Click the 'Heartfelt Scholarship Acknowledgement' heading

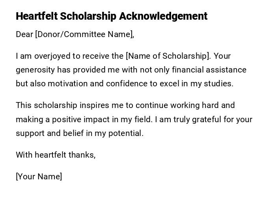(x=111, y=16)
